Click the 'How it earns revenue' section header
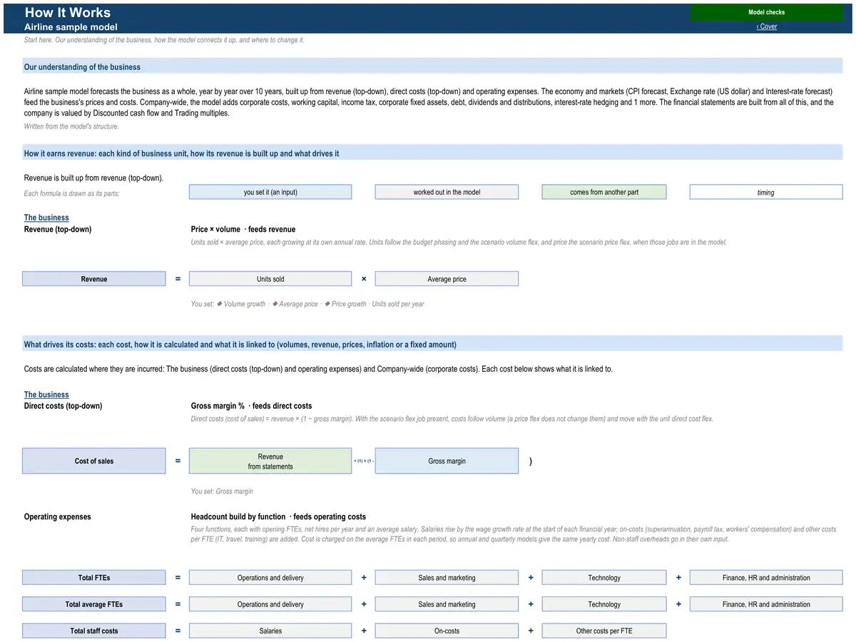Image resolution: width=856 pixels, height=642 pixels. [x=432, y=153]
